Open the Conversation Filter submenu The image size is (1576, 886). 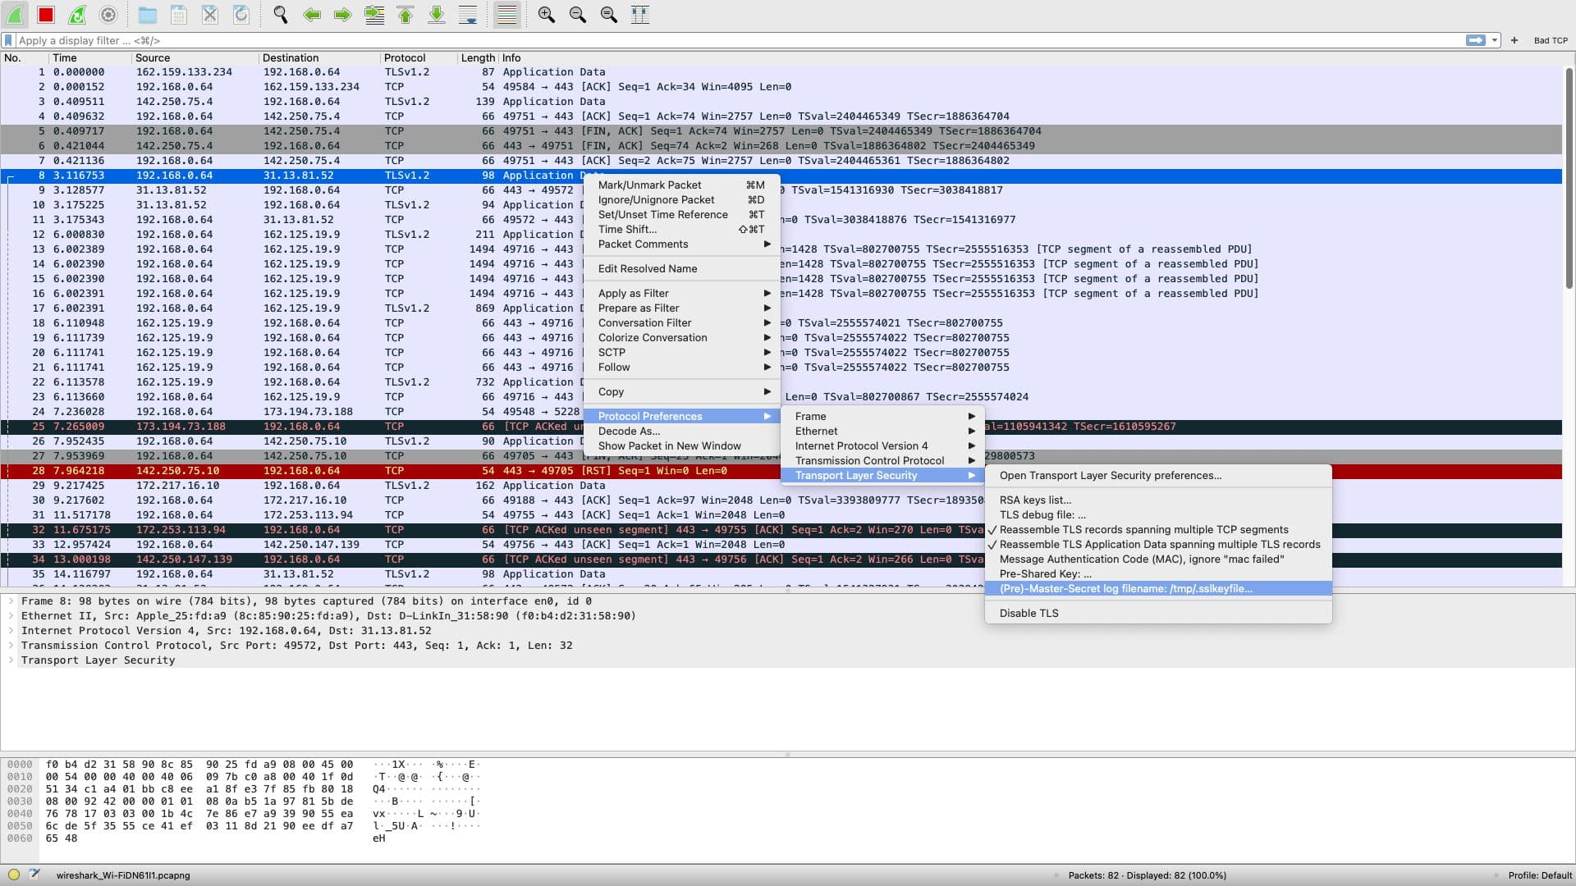(681, 323)
